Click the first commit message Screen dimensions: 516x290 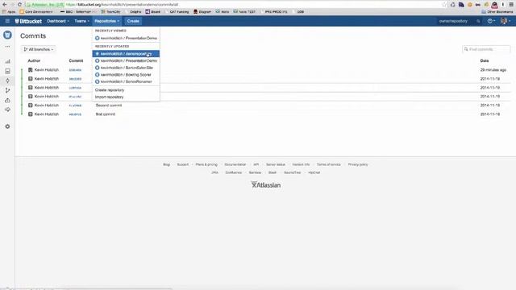point(106,114)
